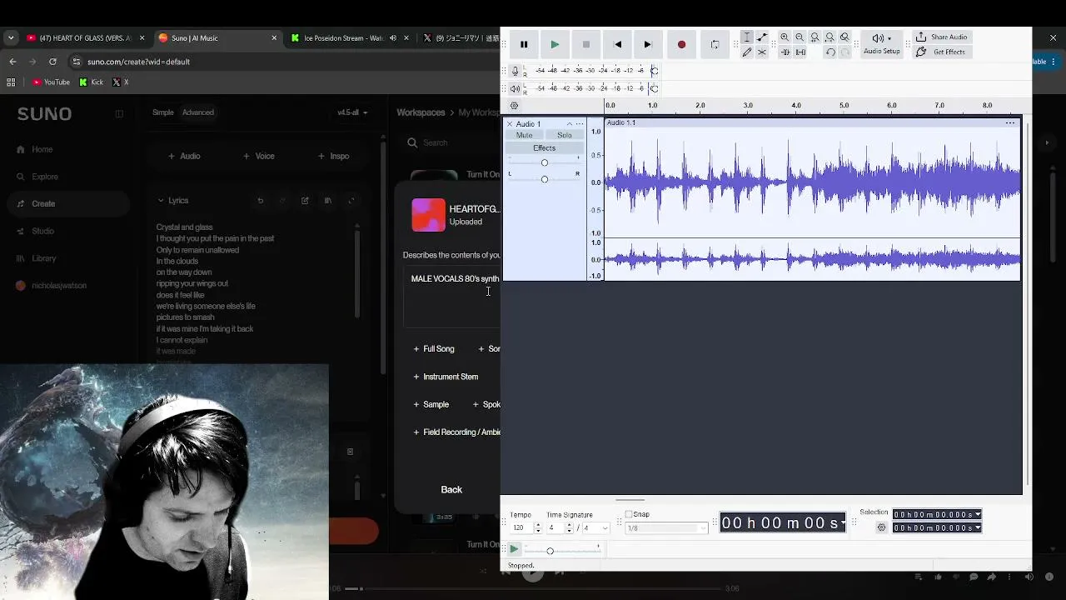Zoom out of the waveform
The height and width of the screenshot is (600, 1066).
click(x=799, y=37)
